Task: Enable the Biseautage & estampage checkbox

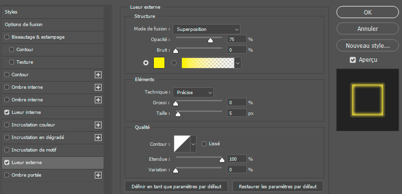Action: [x=7, y=37]
